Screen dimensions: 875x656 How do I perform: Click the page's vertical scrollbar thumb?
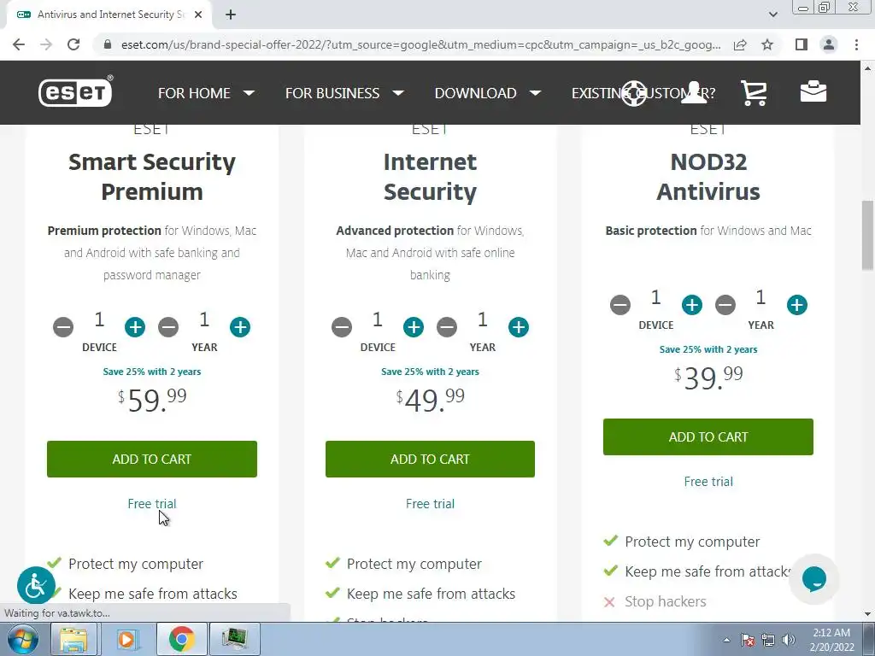pyautogui.click(x=867, y=235)
